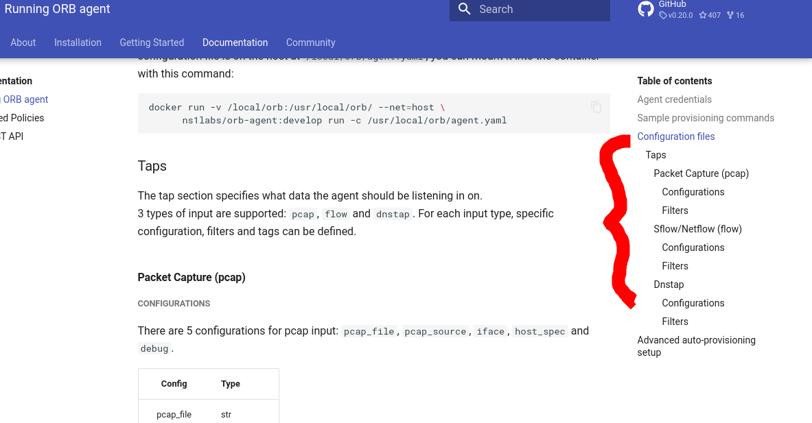Open the About tab
812x423 pixels.
pyautogui.click(x=23, y=43)
